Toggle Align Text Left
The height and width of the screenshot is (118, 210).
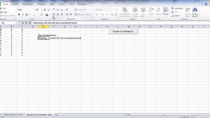(x=54, y=14)
